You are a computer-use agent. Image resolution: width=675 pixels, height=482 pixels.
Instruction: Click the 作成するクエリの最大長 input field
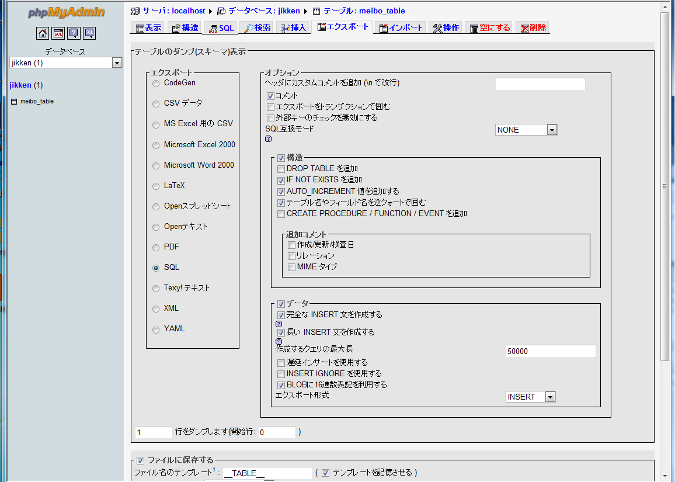point(550,351)
